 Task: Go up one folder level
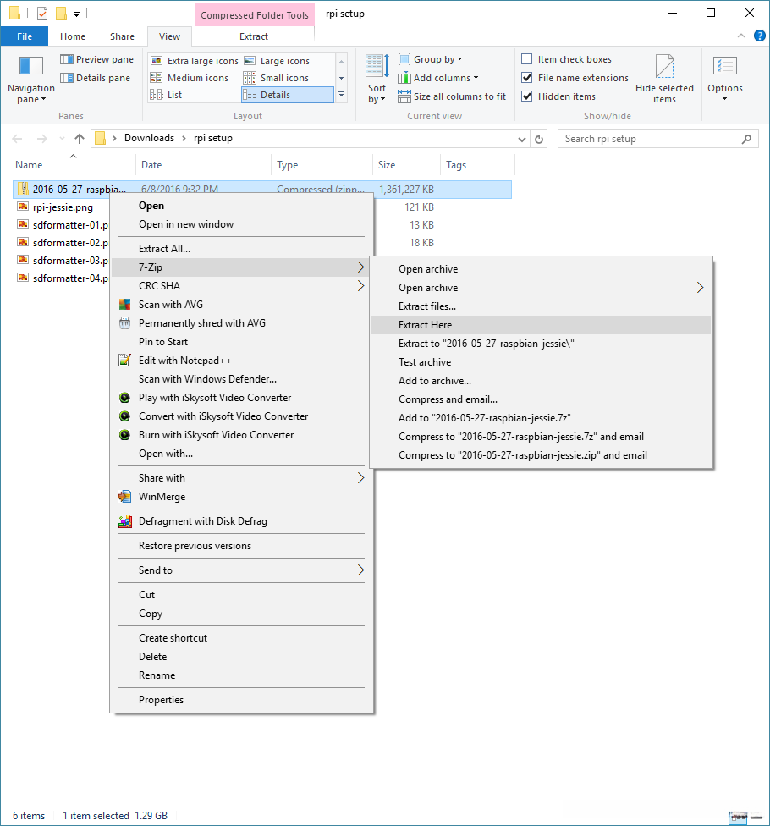point(79,139)
